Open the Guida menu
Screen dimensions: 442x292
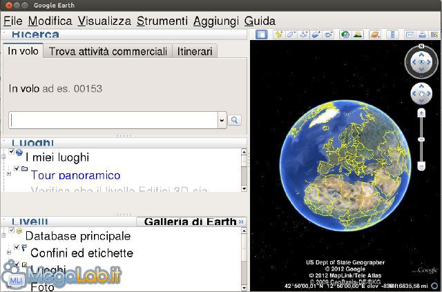coord(260,21)
